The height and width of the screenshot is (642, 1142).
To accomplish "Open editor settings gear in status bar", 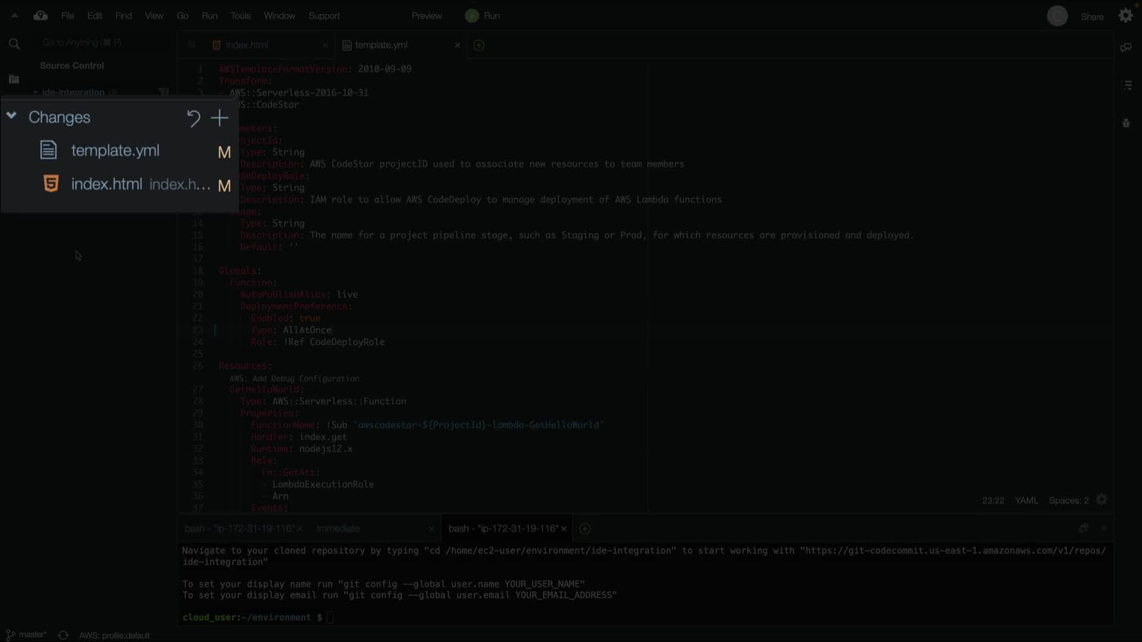I will 1102,500.
